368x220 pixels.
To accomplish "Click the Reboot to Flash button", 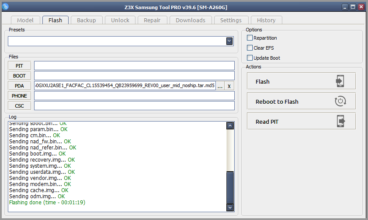I will pos(301,101).
